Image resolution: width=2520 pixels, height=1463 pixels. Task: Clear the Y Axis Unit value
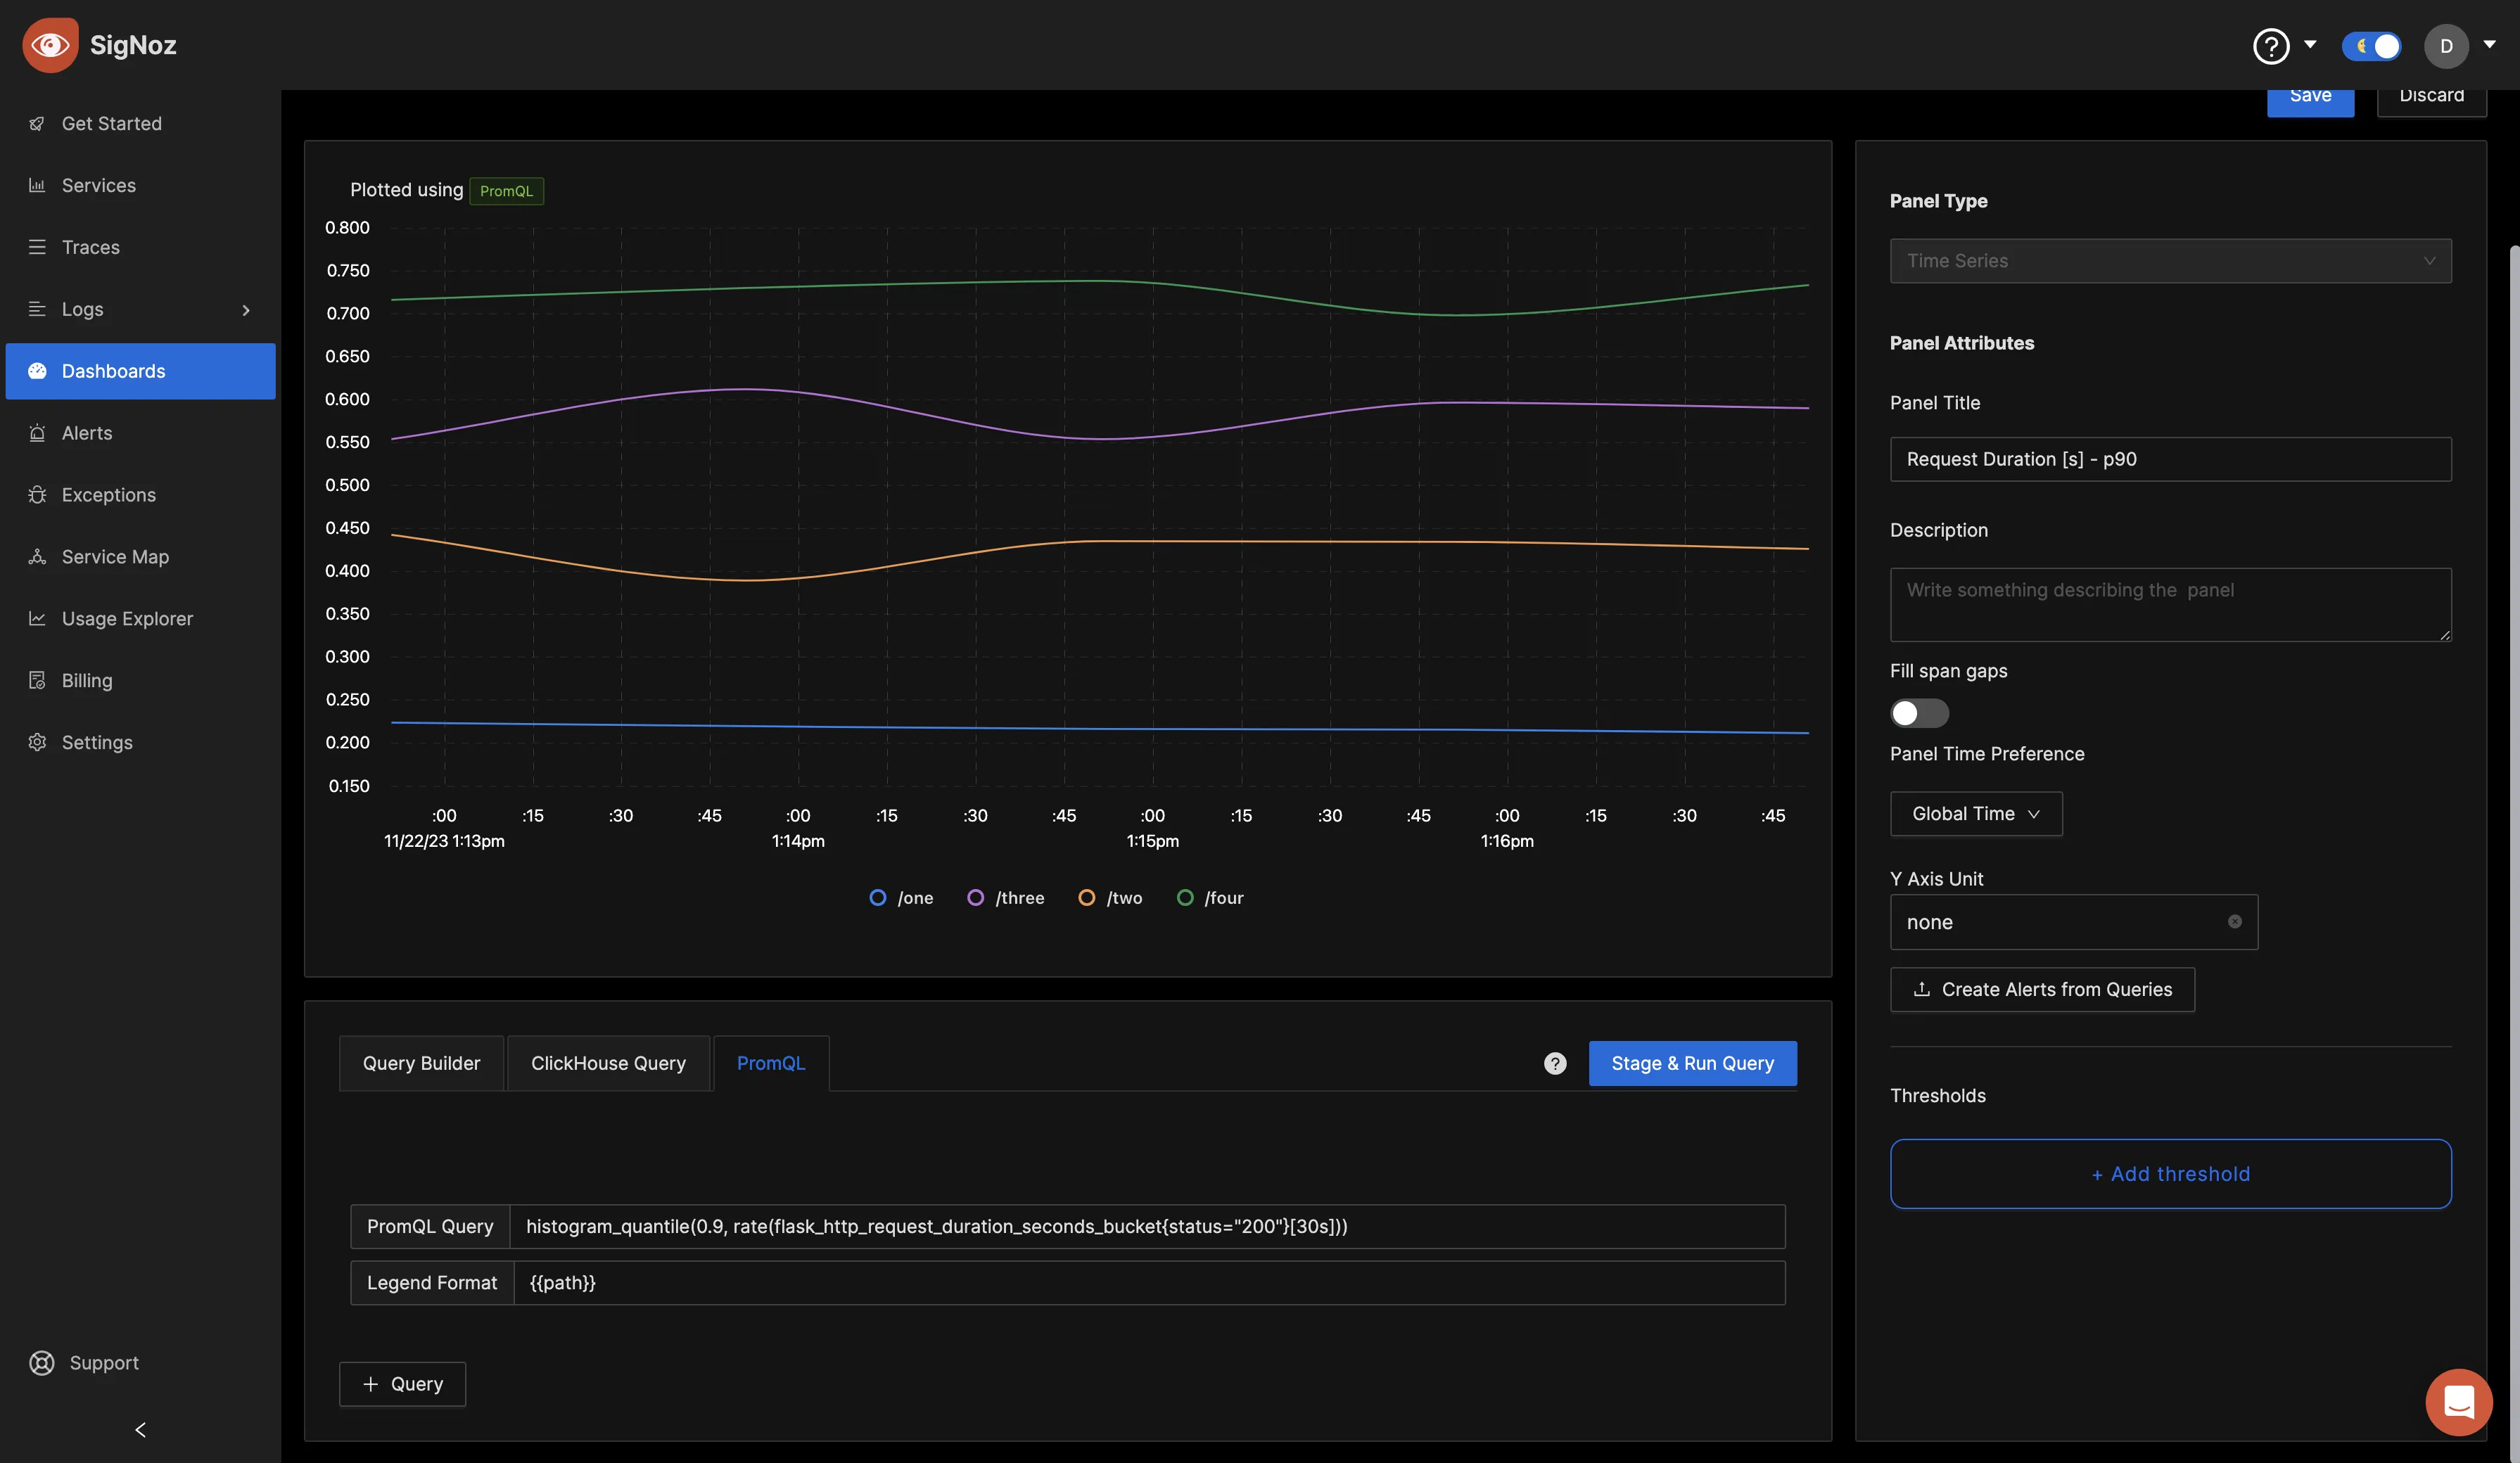pos(2234,922)
